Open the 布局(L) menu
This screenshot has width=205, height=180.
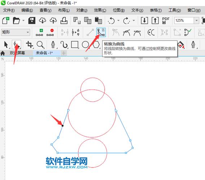point(64,10)
